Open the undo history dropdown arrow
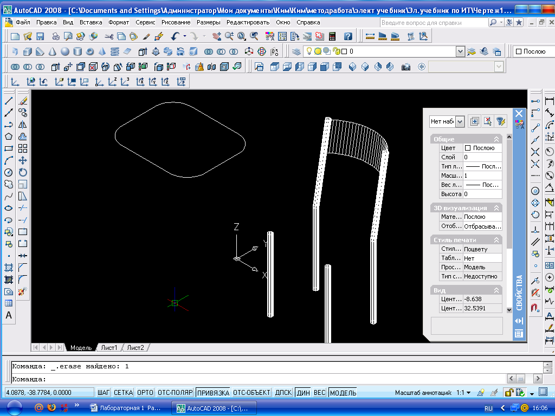Image resolution: width=555 pixels, height=416 pixels. pos(184,36)
